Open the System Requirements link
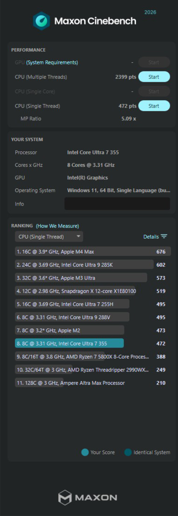This screenshot has height=516, width=178. (x=52, y=62)
